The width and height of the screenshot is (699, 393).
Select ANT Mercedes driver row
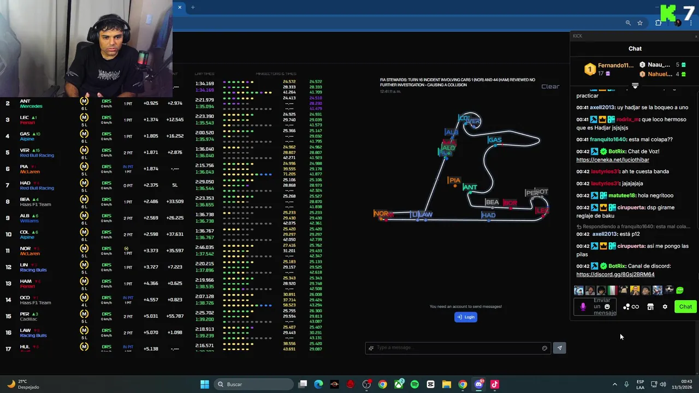(164, 103)
